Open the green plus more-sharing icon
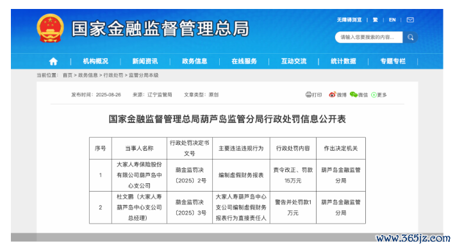The image size is (455, 248). click(x=374, y=95)
